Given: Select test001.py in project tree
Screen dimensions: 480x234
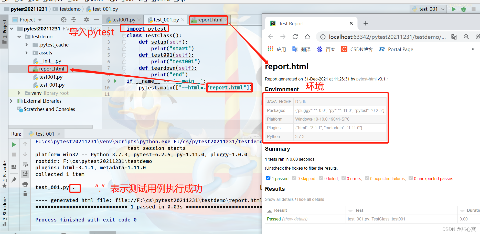Looking at the screenshot, I should pos(51,77).
